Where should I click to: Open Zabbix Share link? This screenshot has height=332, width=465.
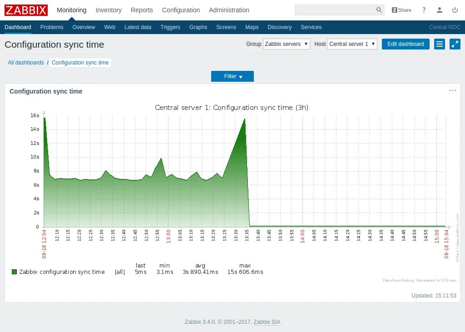[401, 10]
